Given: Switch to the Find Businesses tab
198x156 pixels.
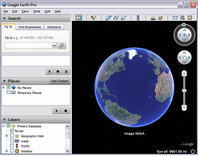Looking at the screenshot, I should [30, 27].
